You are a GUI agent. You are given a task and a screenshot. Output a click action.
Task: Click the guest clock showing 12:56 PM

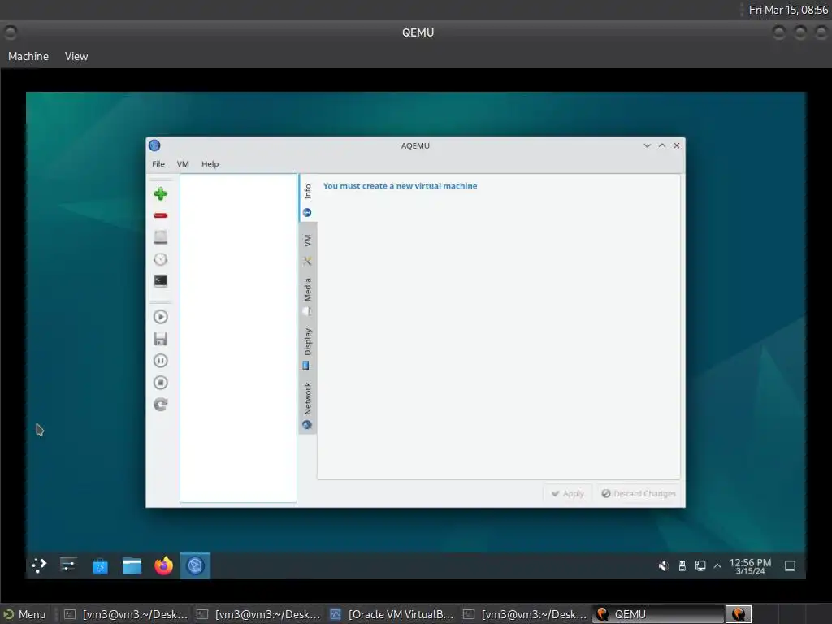pos(750,566)
